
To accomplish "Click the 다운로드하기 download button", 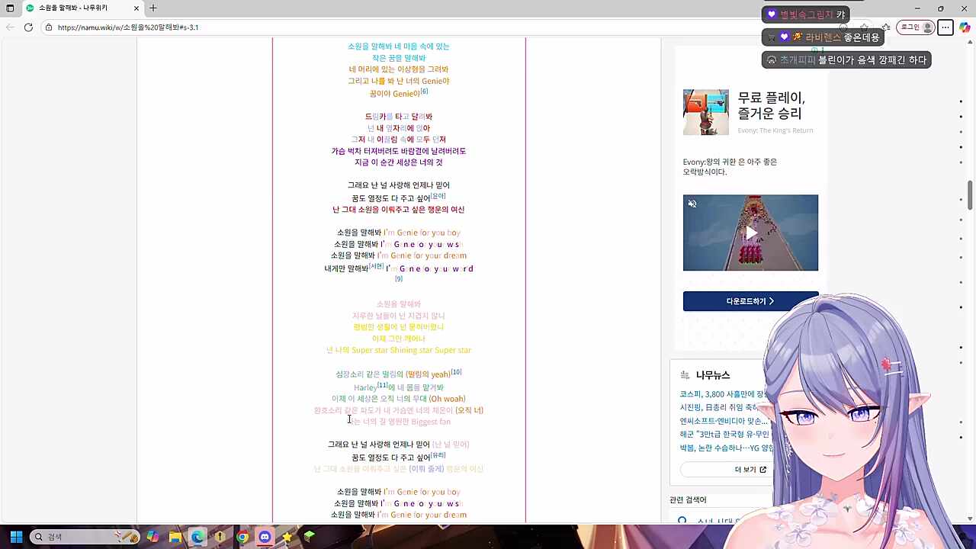I will (x=750, y=301).
